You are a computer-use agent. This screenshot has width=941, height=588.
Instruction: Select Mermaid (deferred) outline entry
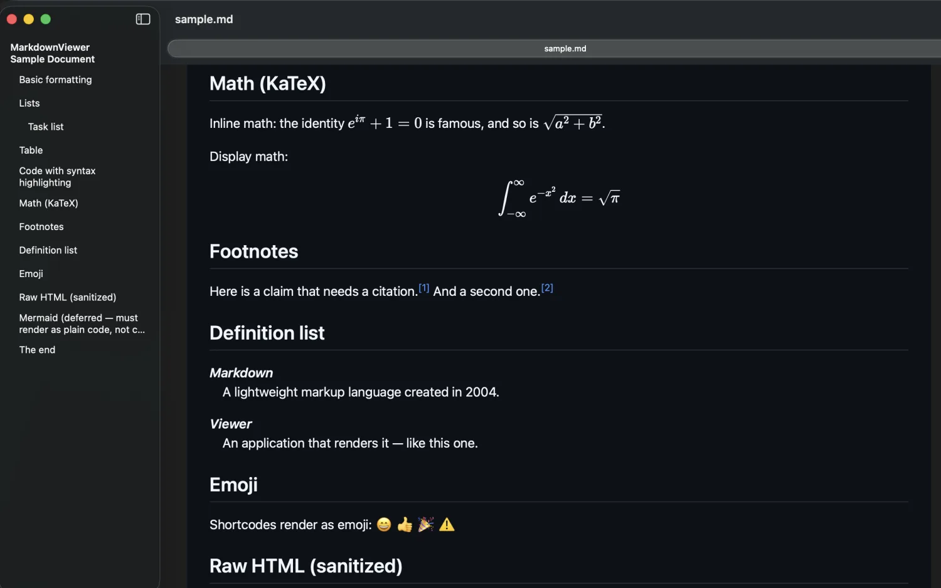point(82,324)
